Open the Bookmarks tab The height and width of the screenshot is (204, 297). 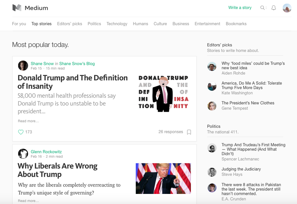(236, 24)
